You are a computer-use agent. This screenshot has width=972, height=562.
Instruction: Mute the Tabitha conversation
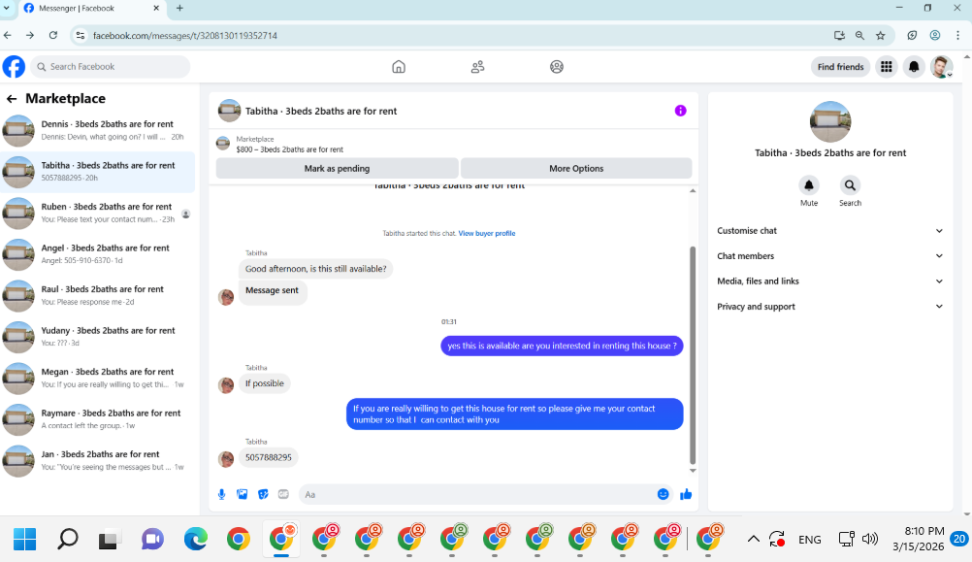click(x=809, y=185)
